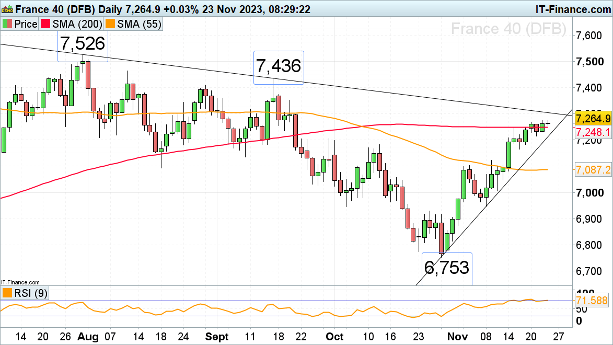
Task: Select the SMA (55) legend label
Action: click(139, 24)
